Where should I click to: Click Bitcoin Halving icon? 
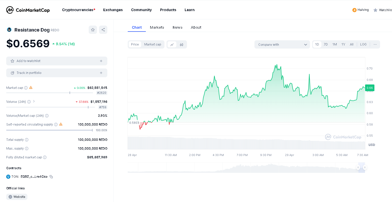tap(354, 10)
